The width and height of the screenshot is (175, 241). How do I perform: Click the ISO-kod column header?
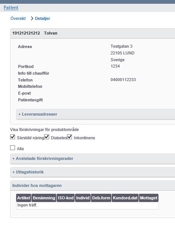coord(66,198)
